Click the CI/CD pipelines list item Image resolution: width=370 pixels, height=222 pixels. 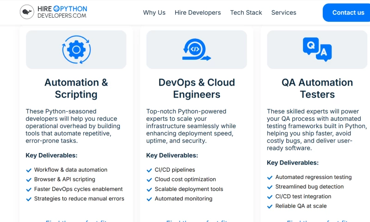click(175, 170)
